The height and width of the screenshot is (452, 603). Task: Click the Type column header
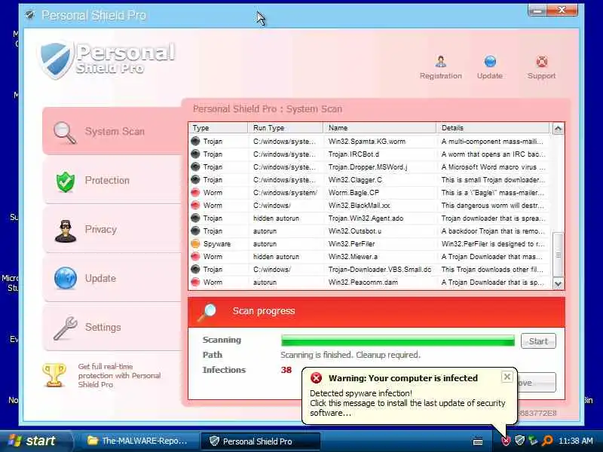pyautogui.click(x=219, y=128)
